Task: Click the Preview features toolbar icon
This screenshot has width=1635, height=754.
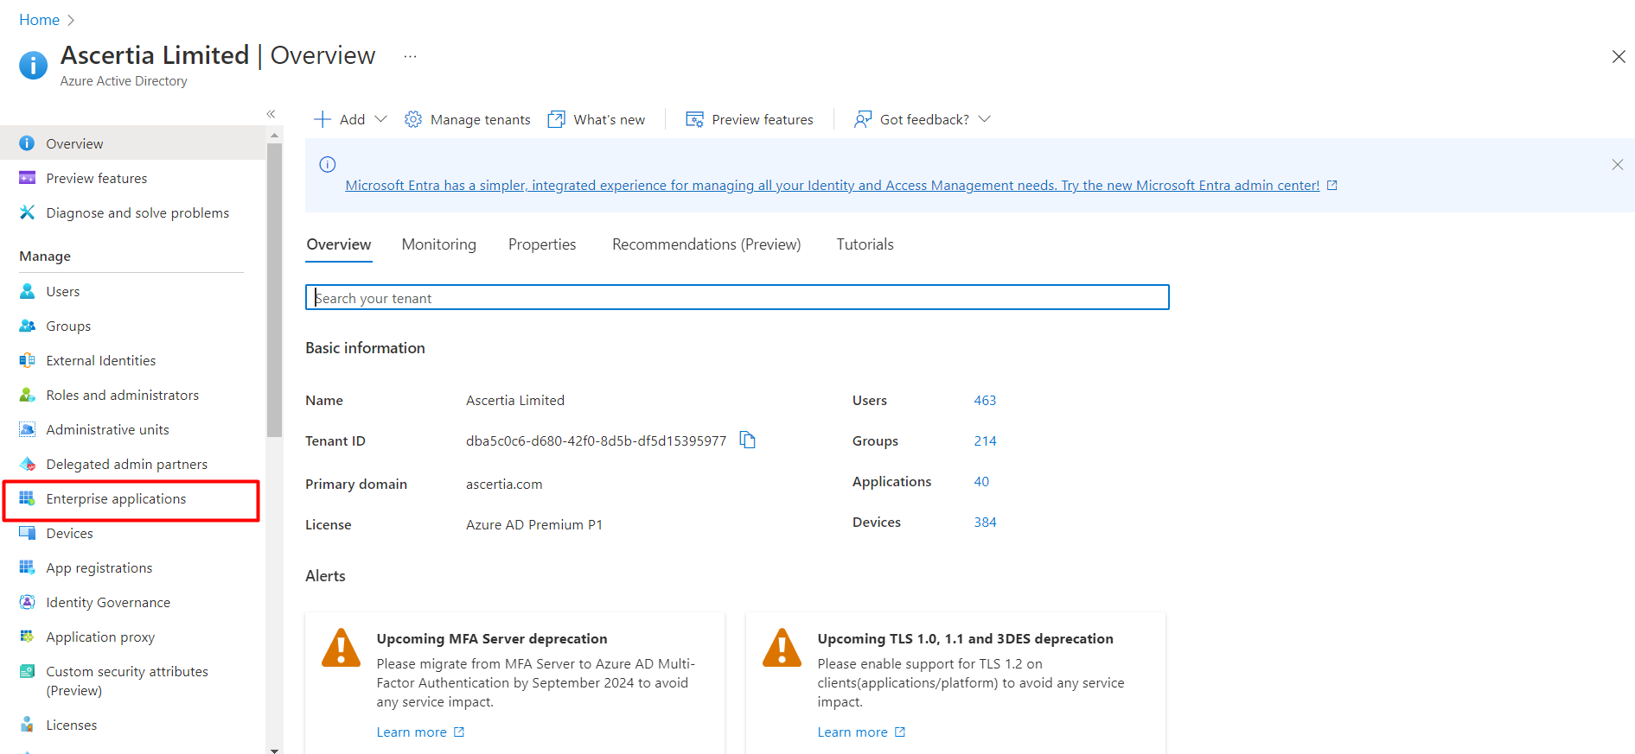Action: pyautogui.click(x=694, y=119)
